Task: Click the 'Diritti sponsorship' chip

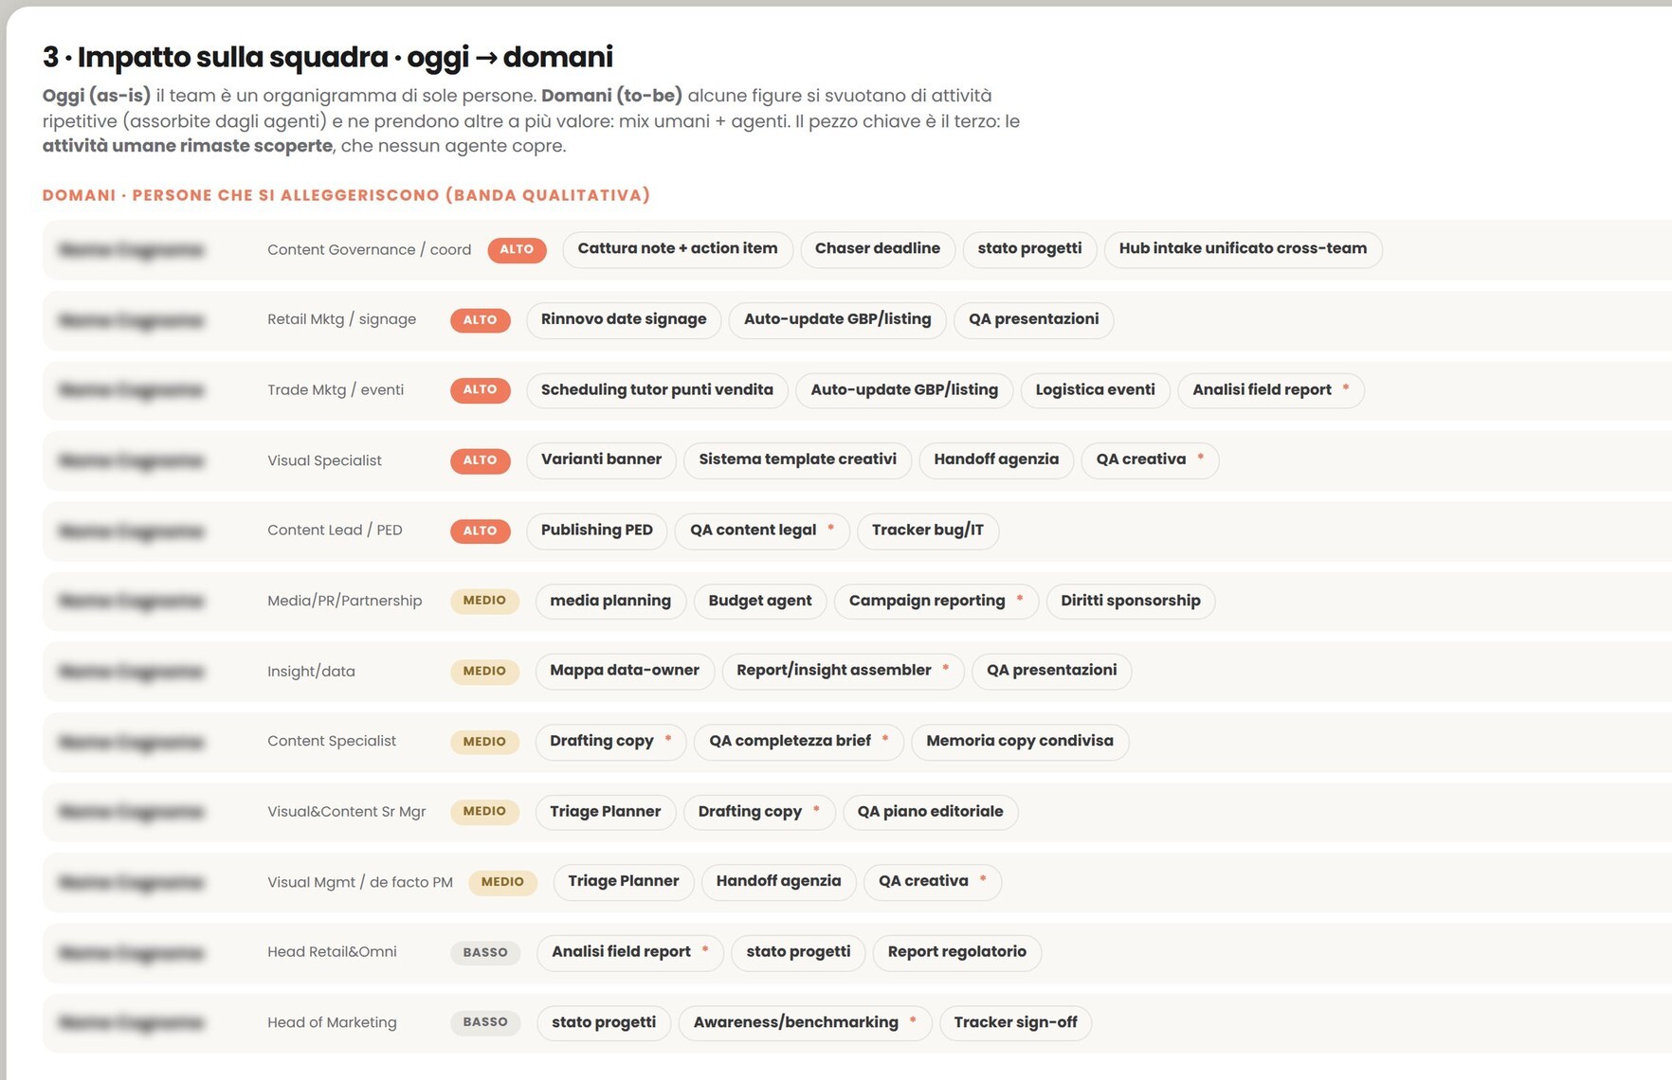Action: point(1131,602)
